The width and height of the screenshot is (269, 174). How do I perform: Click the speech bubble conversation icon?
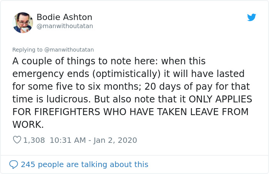14,164
